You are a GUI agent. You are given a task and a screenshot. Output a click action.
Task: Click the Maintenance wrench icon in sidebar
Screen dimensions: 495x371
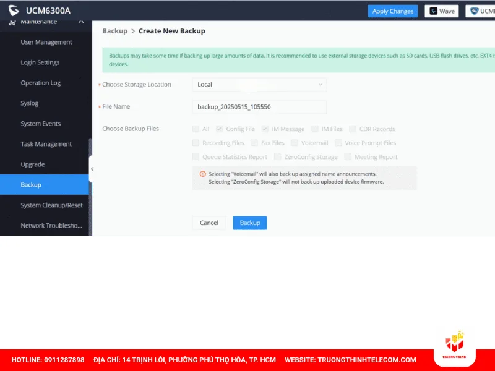click(12, 22)
